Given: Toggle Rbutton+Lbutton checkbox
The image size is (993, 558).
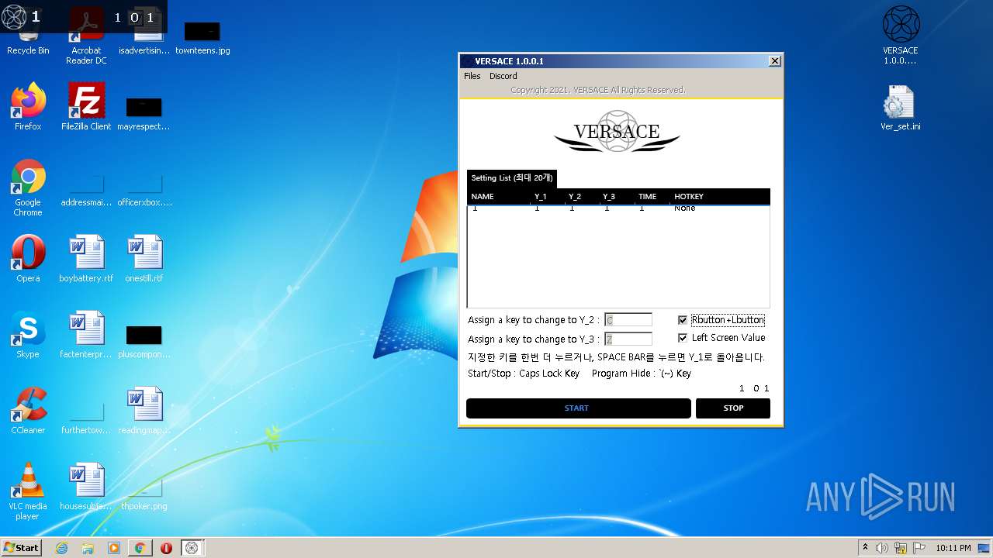Looking at the screenshot, I should coord(683,320).
